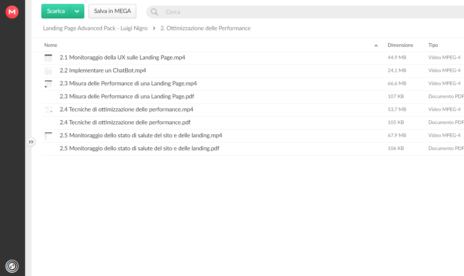This screenshot has height=276, width=464.
Task: Click thumbnail of 2.3 Misura delle Performance mp4
Action: click(48, 84)
